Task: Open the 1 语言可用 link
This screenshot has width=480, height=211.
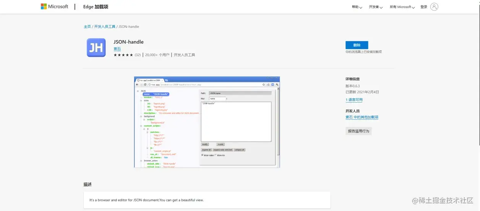Action: point(354,100)
